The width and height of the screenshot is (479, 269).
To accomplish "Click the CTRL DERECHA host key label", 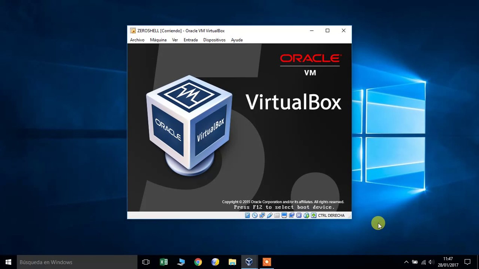I will click(x=331, y=216).
